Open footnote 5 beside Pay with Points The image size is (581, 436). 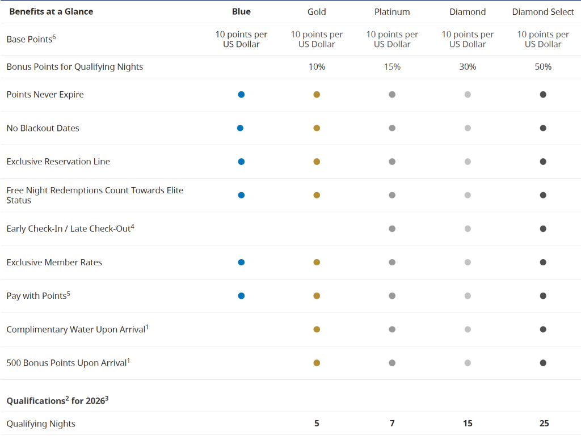click(69, 293)
